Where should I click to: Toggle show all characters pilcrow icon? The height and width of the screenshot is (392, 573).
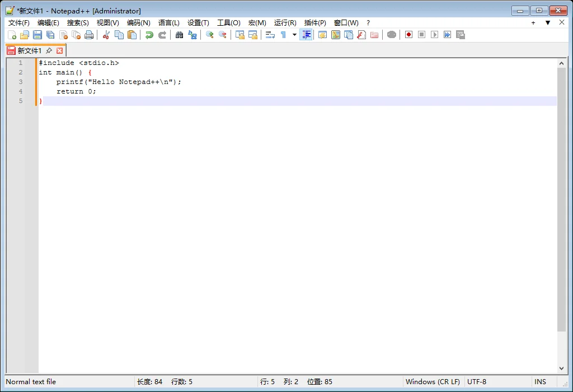(283, 35)
